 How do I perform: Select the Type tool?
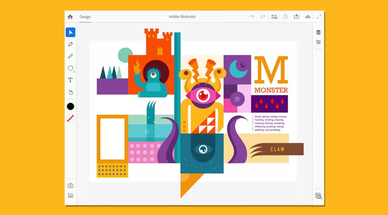point(70,80)
